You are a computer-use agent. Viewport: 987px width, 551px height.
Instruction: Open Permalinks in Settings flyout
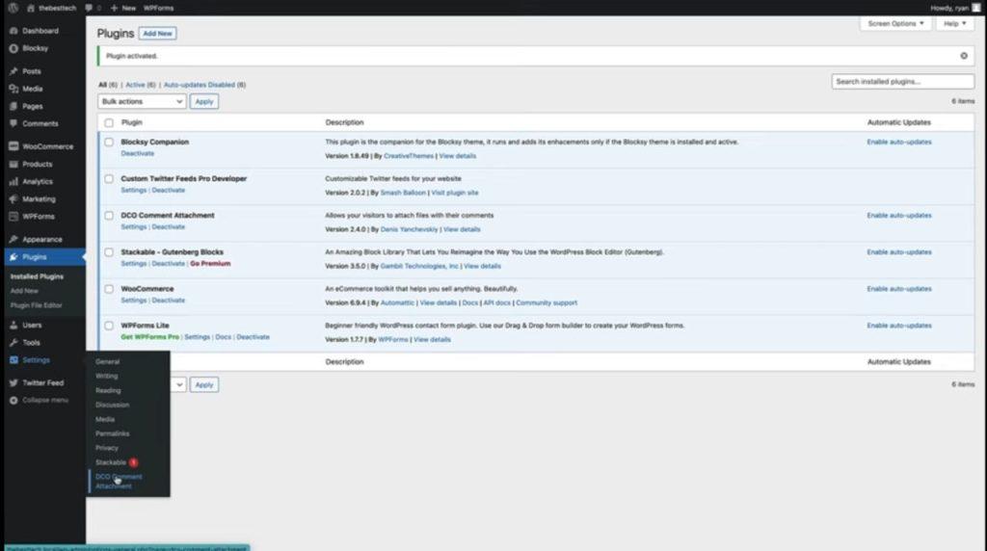coord(113,434)
